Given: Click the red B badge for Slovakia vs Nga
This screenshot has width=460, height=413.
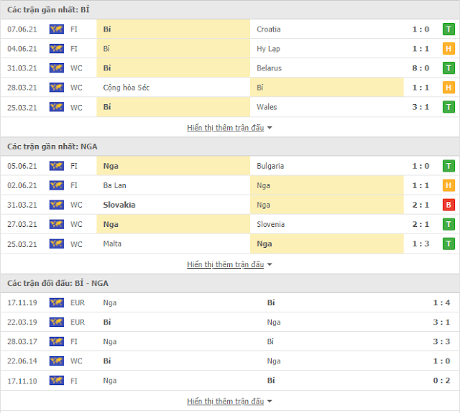Looking at the screenshot, I should pyautogui.click(x=448, y=205).
